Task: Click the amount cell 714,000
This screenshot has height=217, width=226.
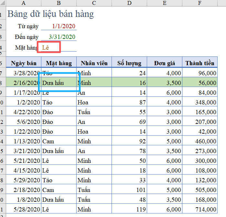Action: tap(200, 209)
